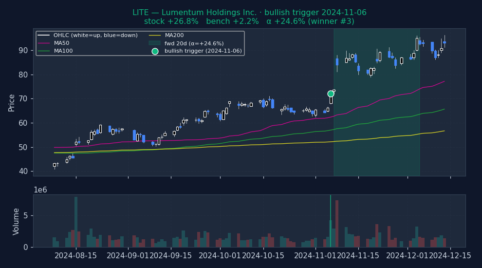Select the magenta MA50 line sample in the legend
482x268 pixels.
click(x=44, y=43)
